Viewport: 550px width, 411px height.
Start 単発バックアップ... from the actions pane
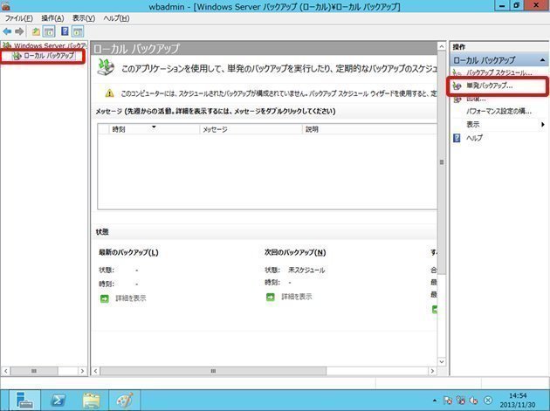click(489, 86)
